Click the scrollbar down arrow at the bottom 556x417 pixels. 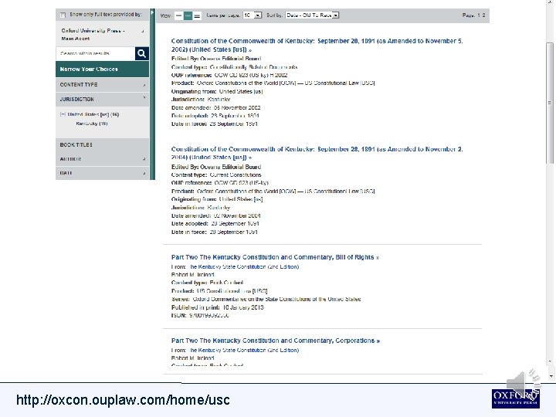pos(551,376)
